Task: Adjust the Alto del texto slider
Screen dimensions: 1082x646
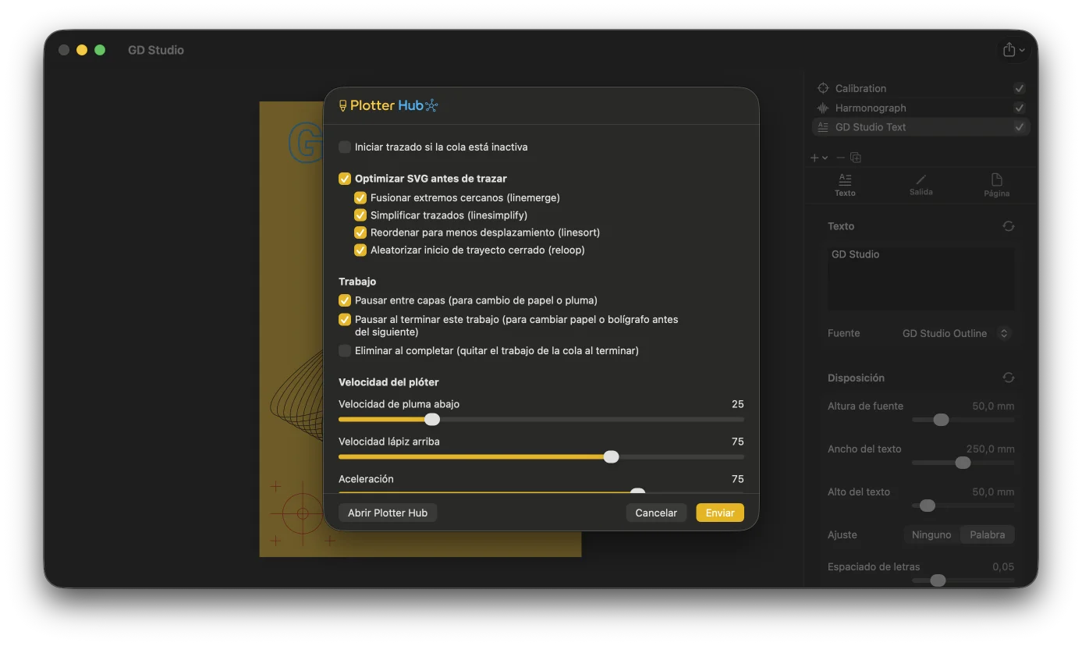Action: point(927,506)
